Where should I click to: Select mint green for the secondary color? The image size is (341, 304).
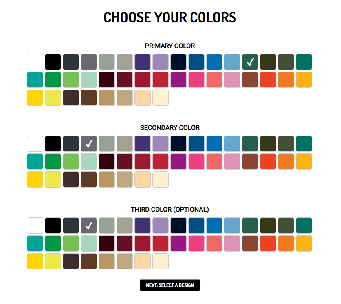pyautogui.click(x=89, y=161)
